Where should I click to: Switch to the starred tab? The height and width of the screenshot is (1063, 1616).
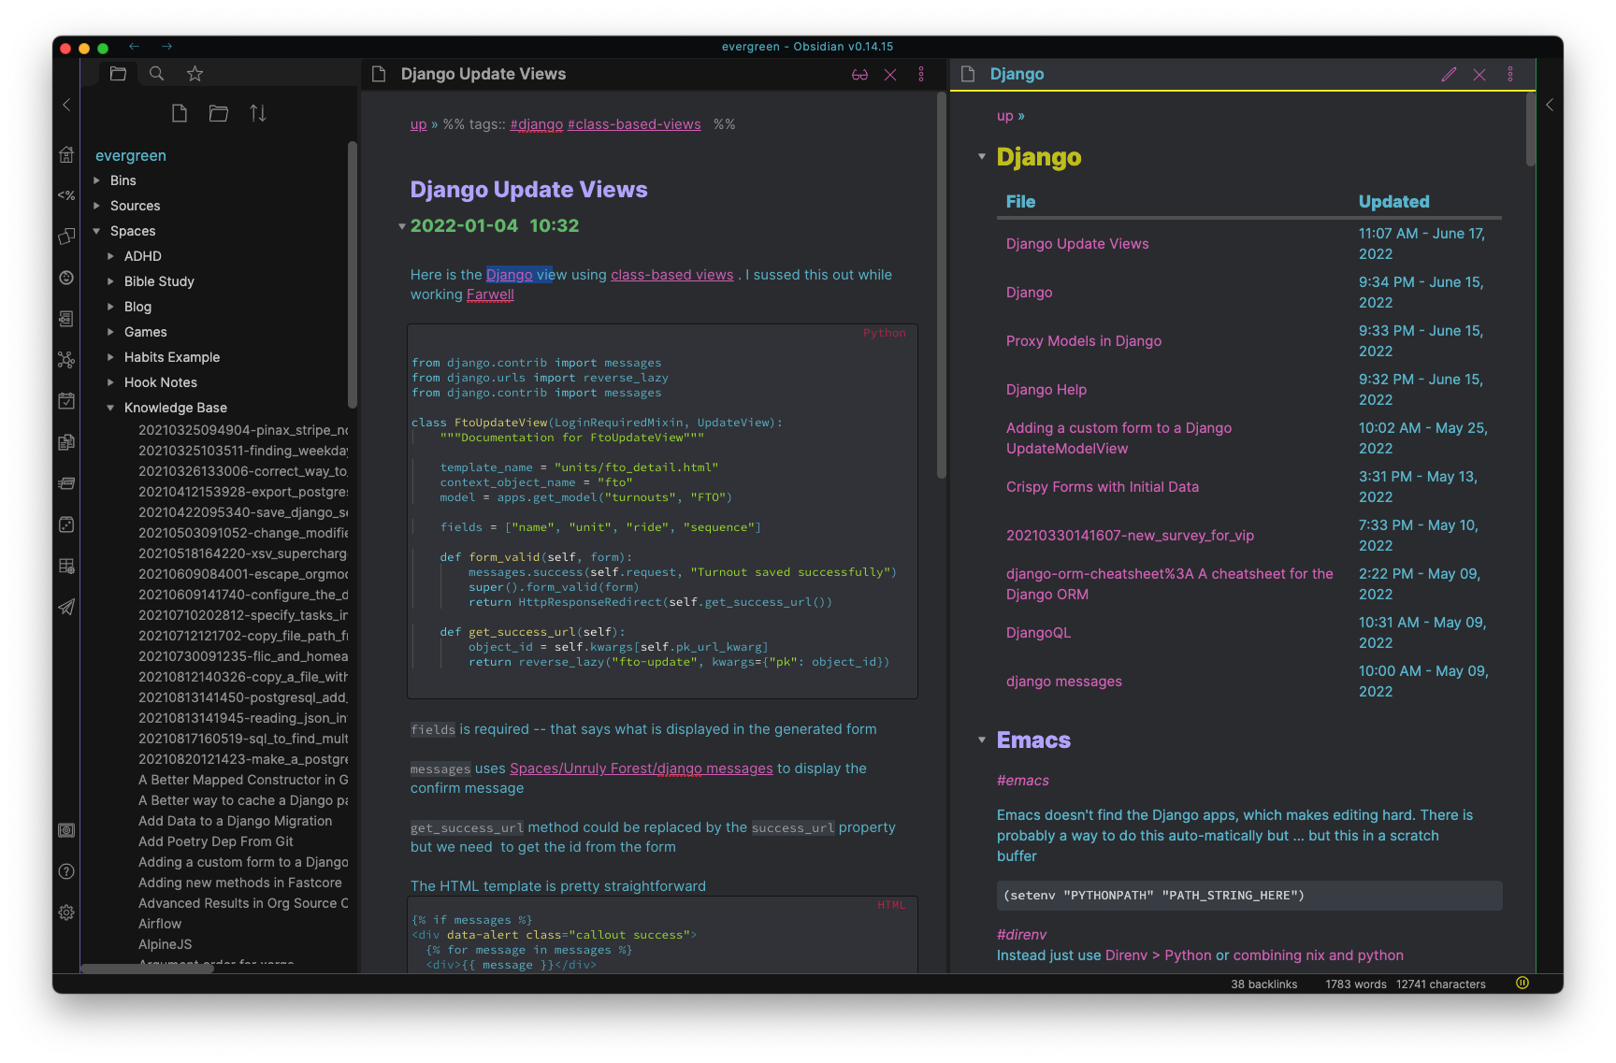195,73
